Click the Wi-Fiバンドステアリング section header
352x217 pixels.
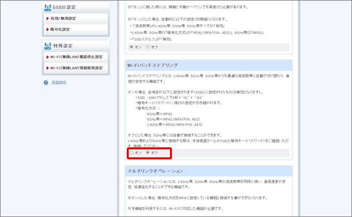[x=209, y=65]
